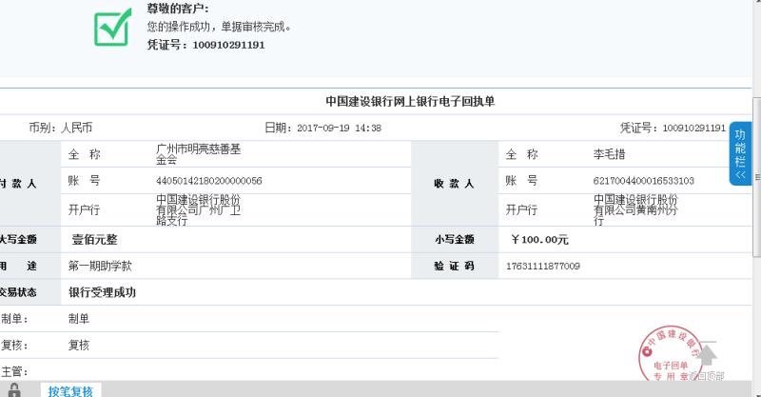Select the voucher number 100910291191 in the success message

pos(228,45)
